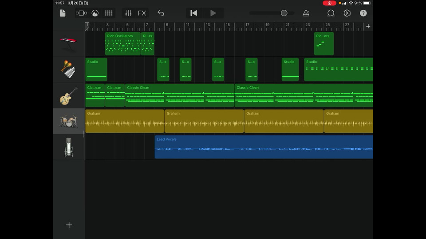Select the Studio region at bar 8
426x239 pixels.
click(163, 69)
